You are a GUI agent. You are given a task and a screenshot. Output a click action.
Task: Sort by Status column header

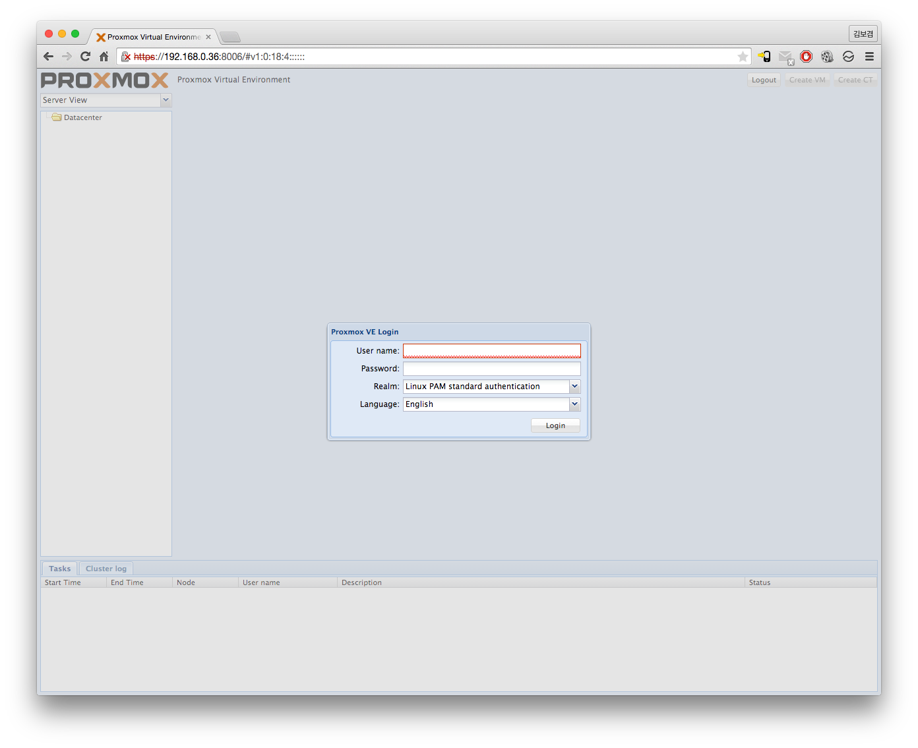click(x=811, y=582)
